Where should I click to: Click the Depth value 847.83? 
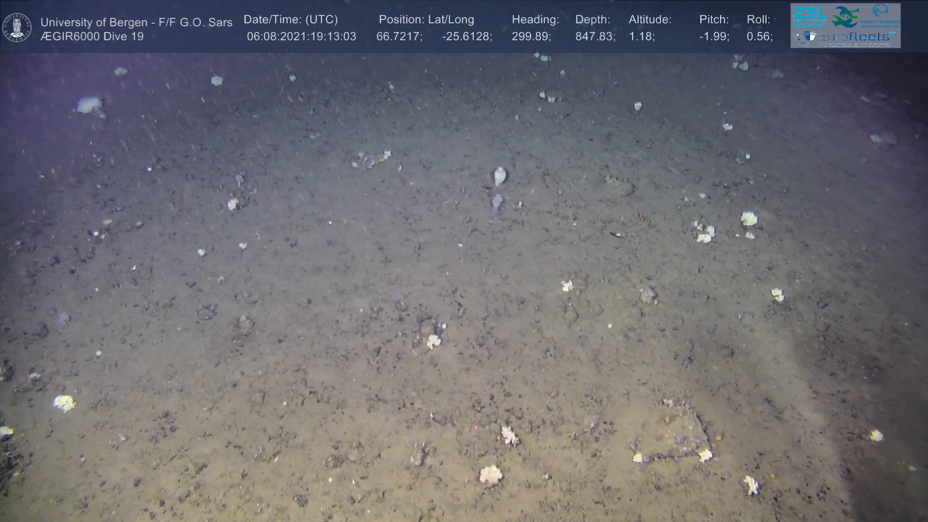pyautogui.click(x=595, y=37)
